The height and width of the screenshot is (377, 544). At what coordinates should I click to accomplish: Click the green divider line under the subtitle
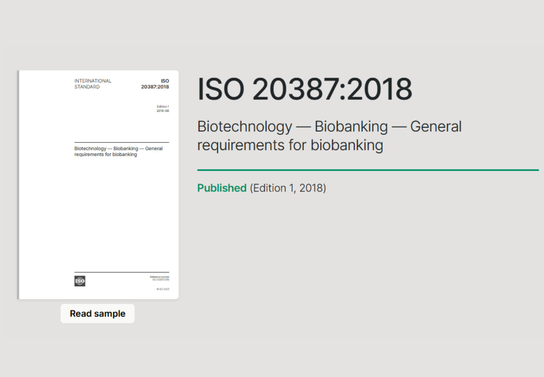click(368, 170)
